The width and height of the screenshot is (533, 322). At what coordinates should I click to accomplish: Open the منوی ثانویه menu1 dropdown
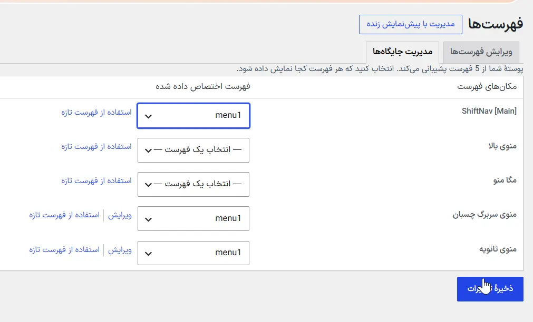(193, 253)
